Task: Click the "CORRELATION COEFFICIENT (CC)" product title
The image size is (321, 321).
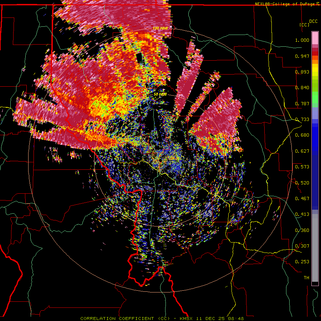Action: [125, 319]
